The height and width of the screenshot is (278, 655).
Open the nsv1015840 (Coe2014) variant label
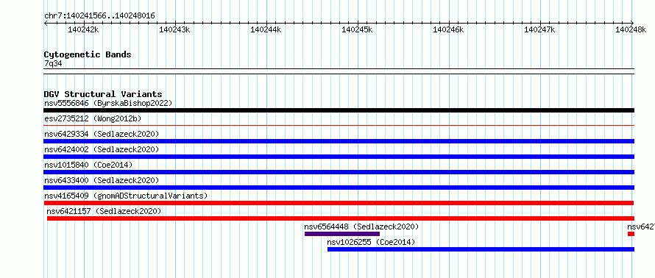(88, 165)
